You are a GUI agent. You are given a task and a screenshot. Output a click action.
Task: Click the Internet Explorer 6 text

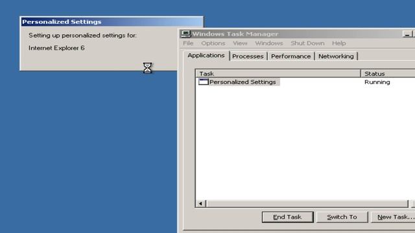coord(56,48)
